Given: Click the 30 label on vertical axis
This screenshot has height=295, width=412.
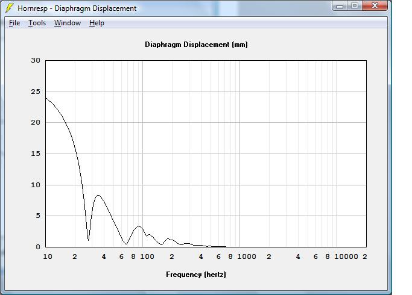Looking at the screenshot, I should pyautogui.click(x=36, y=60).
